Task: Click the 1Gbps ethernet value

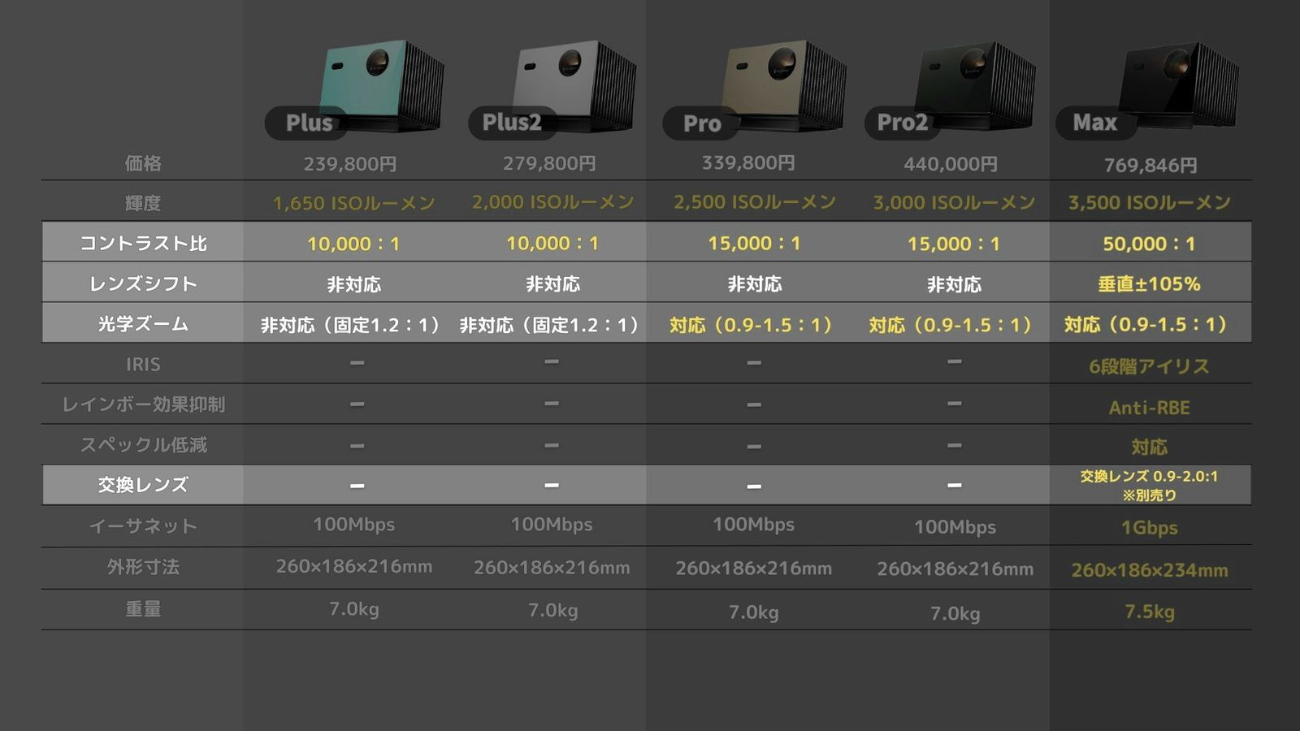Action: [1149, 528]
